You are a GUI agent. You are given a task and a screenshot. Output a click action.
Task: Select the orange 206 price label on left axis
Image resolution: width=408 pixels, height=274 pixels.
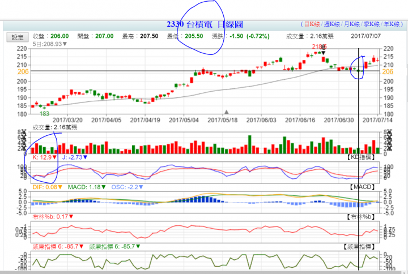click(x=23, y=72)
